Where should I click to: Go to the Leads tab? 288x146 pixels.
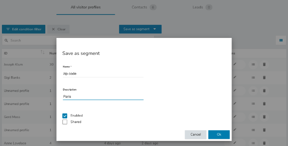[202, 7]
